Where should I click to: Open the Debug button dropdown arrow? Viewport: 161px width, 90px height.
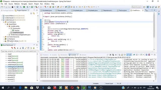coord(30,7)
